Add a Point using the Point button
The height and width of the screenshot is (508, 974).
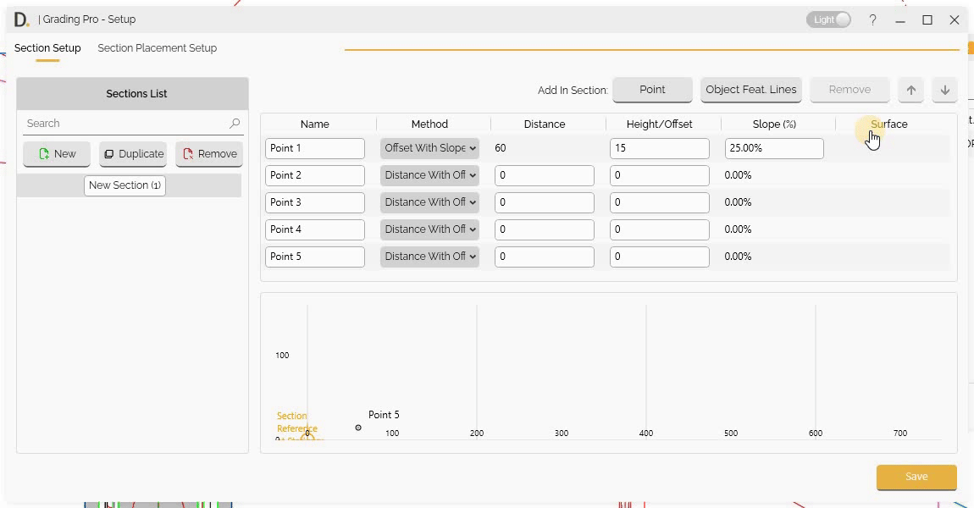(x=652, y=89)
